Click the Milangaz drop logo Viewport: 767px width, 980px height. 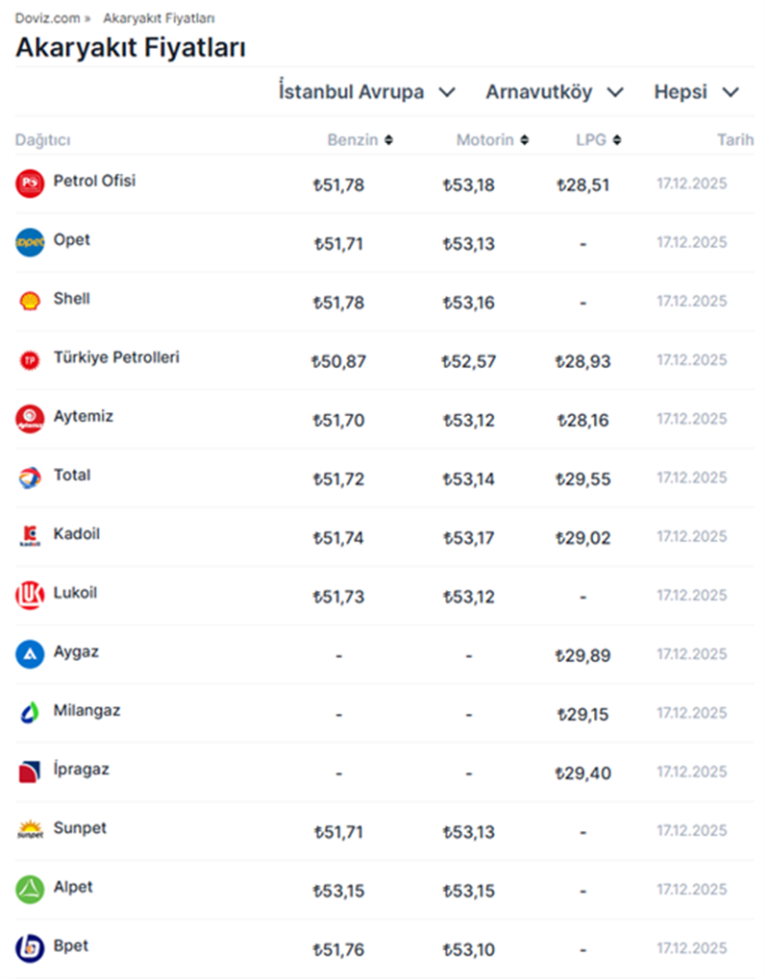[x=30, y=713]
